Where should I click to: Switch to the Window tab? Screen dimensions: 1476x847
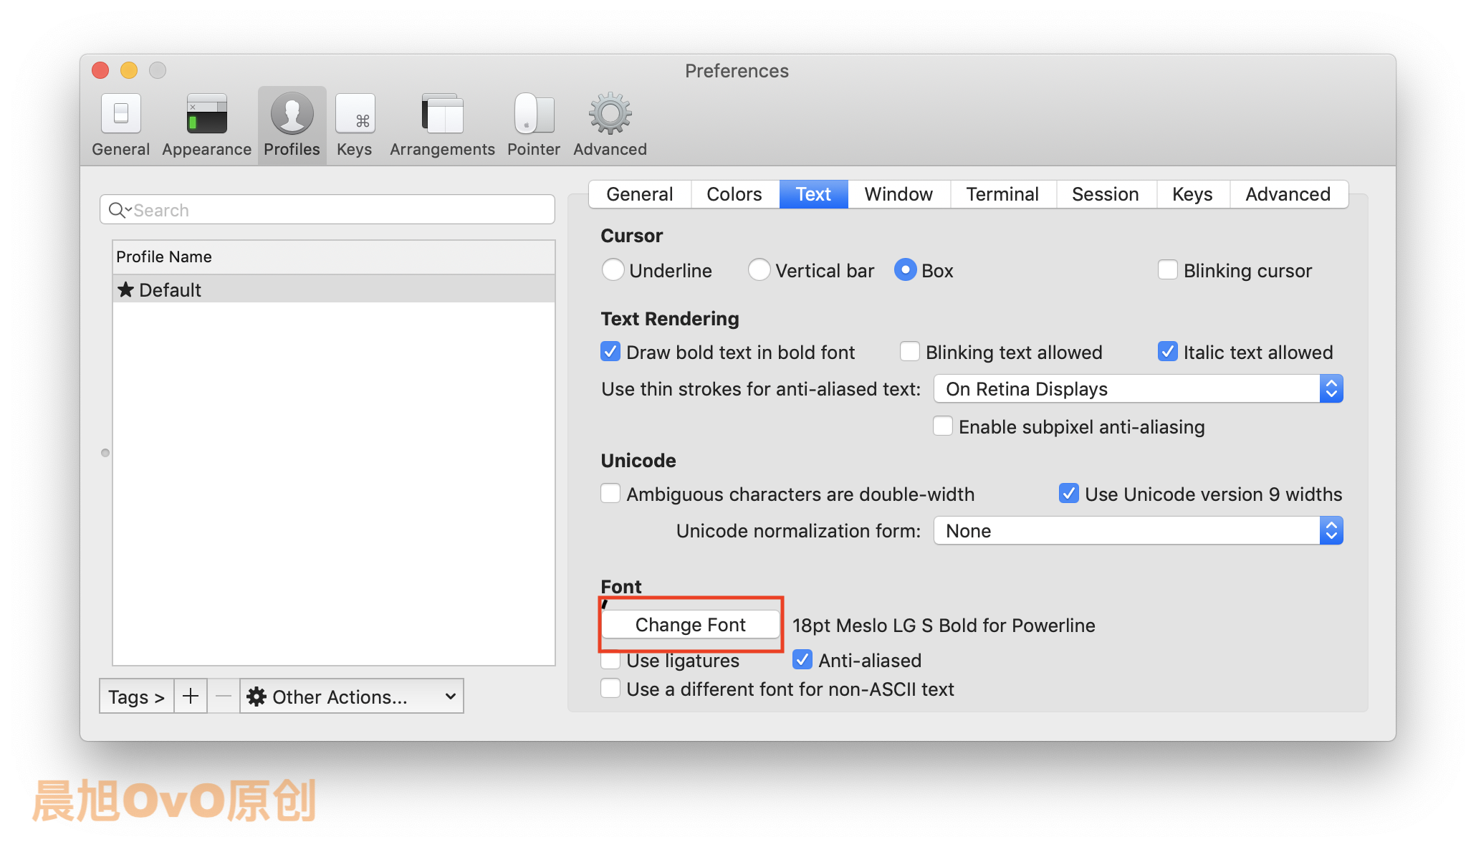898,194
